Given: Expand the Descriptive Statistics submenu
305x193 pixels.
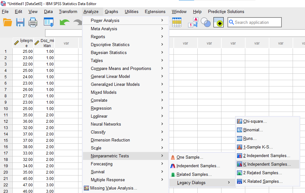Looking at the screenshot, I should [162, 45].
